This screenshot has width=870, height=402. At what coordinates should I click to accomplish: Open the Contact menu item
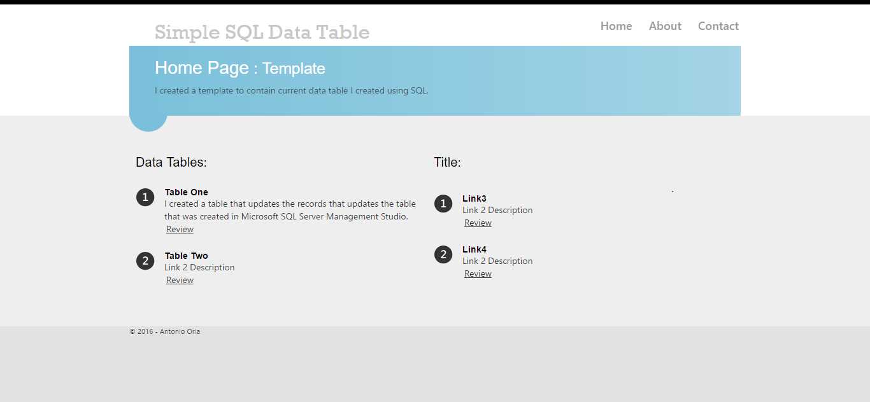(x=718, y=26)
